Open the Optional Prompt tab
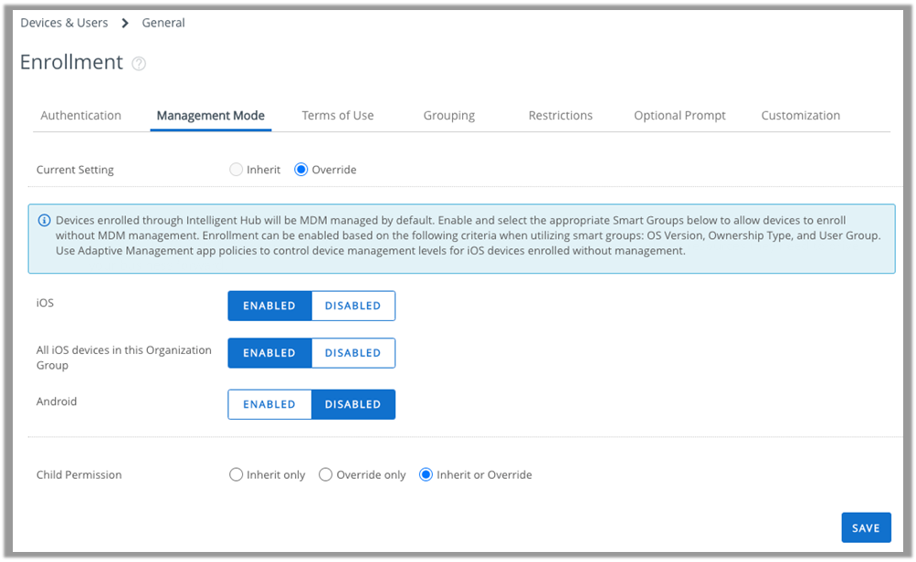 click(679, 116)
